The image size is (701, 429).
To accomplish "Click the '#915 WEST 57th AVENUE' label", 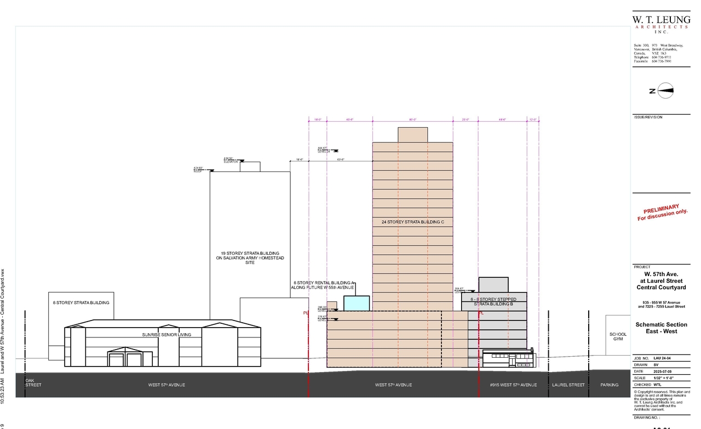I will point(514,385).
